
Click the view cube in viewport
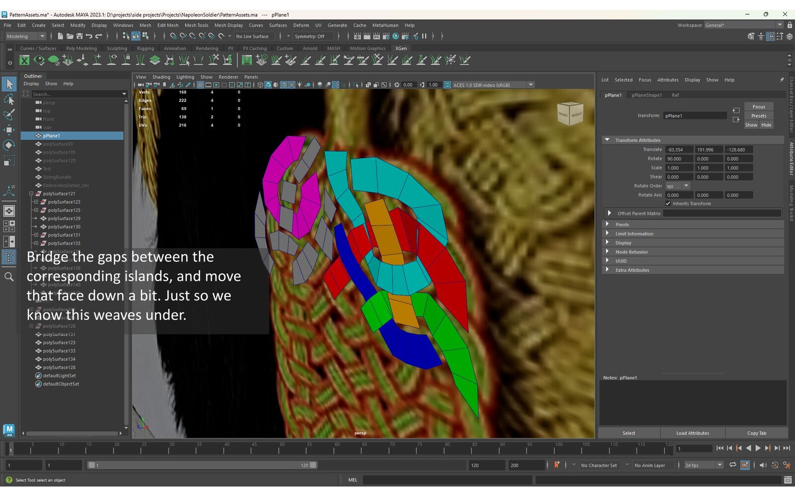pyautogui.click(x=569, y=114)
